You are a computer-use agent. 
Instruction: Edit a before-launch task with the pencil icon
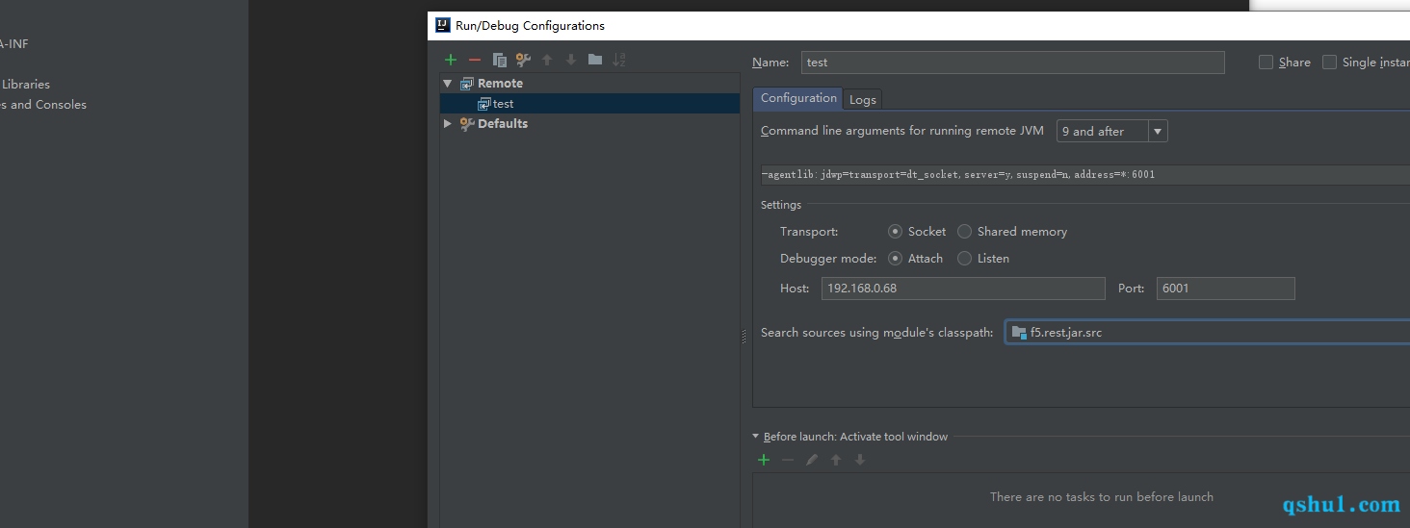812,460
